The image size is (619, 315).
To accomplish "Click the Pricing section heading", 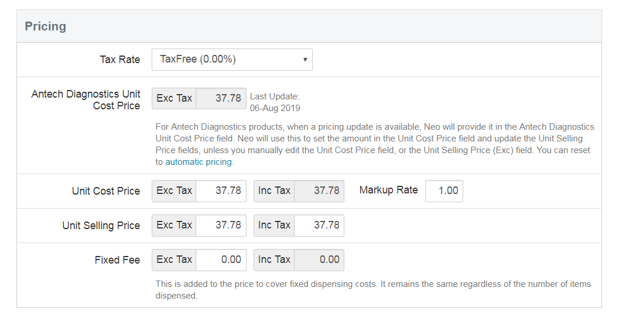I will click(x=45, y=26).
